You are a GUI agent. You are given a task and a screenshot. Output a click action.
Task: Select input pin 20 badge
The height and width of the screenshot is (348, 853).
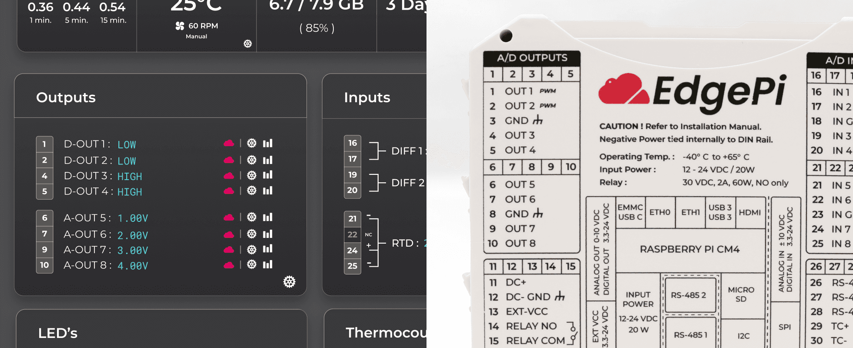click(x=353, y=191)
